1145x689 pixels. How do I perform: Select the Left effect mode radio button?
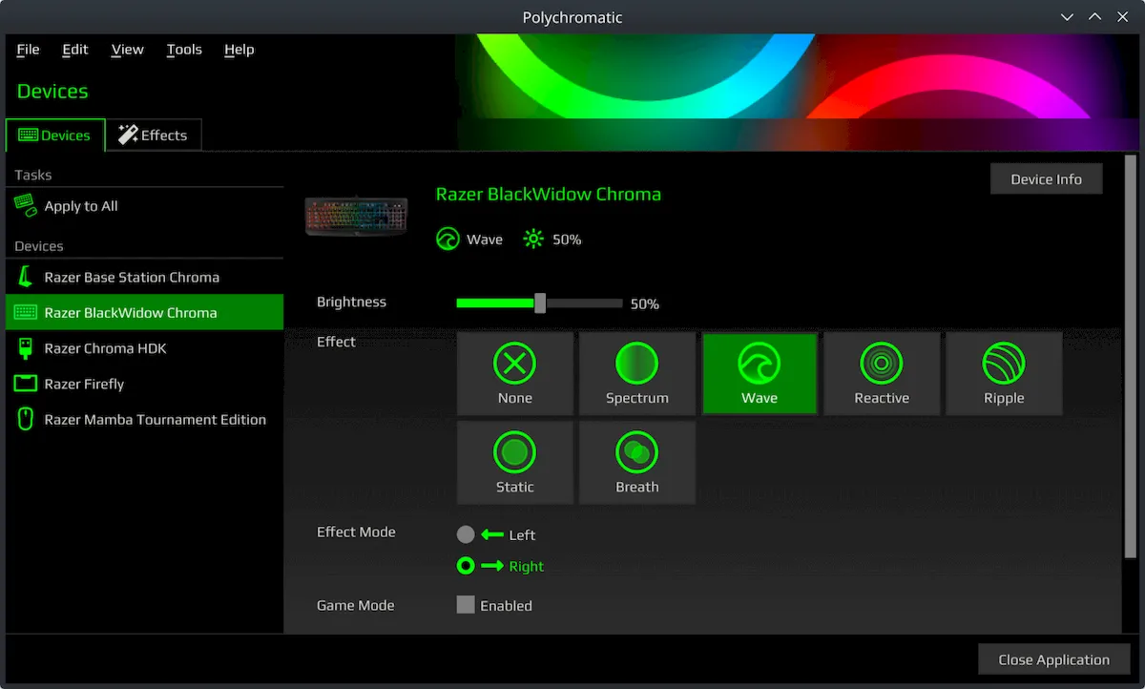[x=466, y=534]
